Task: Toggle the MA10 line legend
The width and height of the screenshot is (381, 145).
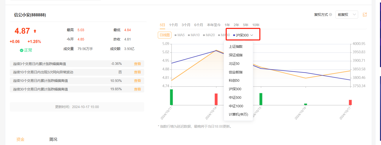Action: [x=194, y=35]
